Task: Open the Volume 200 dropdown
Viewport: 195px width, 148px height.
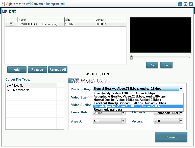Action: [181, 121]
